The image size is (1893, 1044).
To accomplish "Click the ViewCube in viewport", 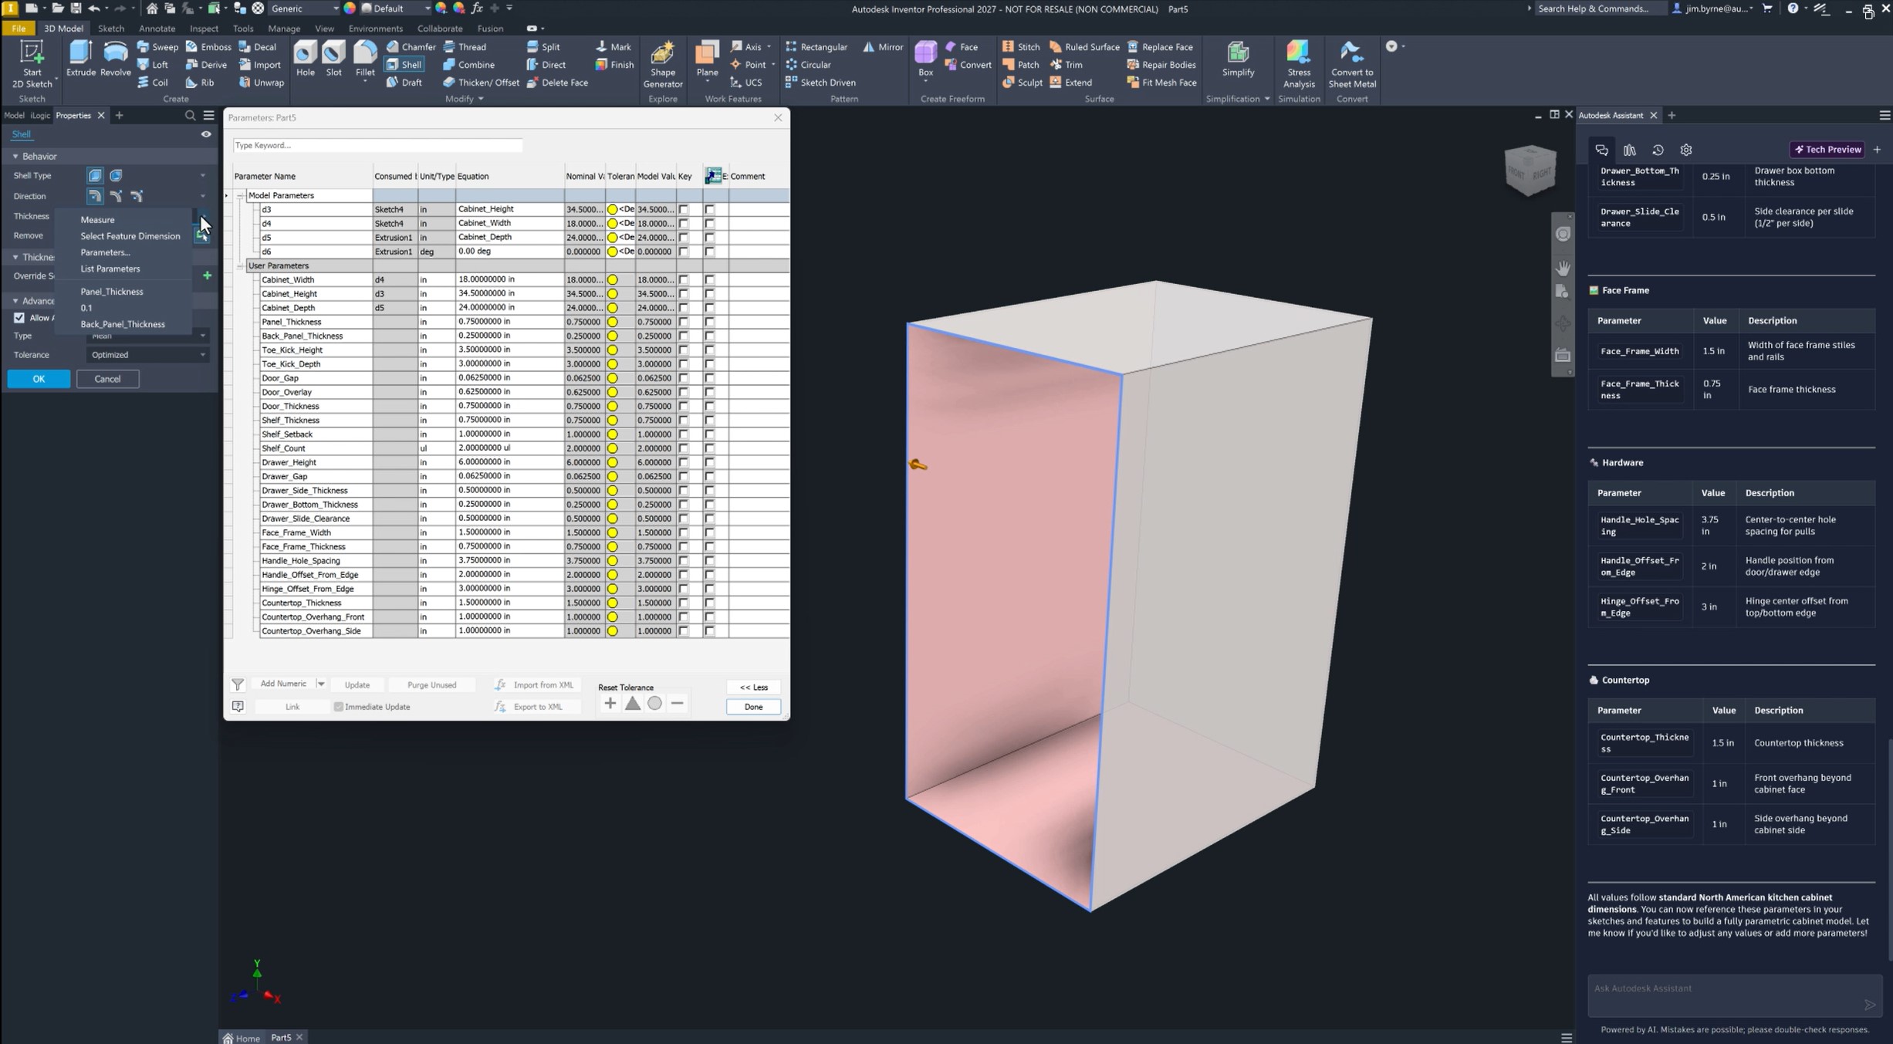I will click(1530, 171).
